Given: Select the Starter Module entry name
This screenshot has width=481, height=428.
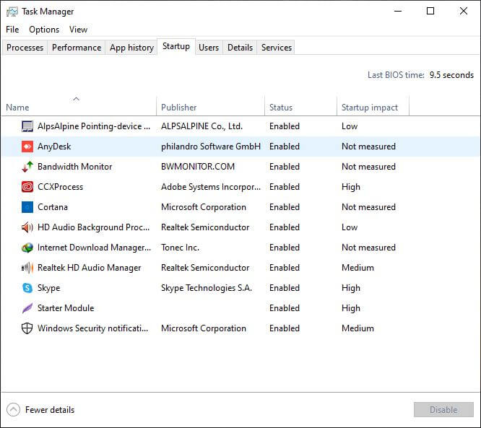Looking at the screenshot, I should point(66,308).
